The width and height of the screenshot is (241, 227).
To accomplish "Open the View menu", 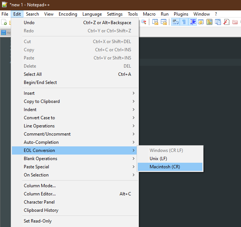I will (49, 14).
